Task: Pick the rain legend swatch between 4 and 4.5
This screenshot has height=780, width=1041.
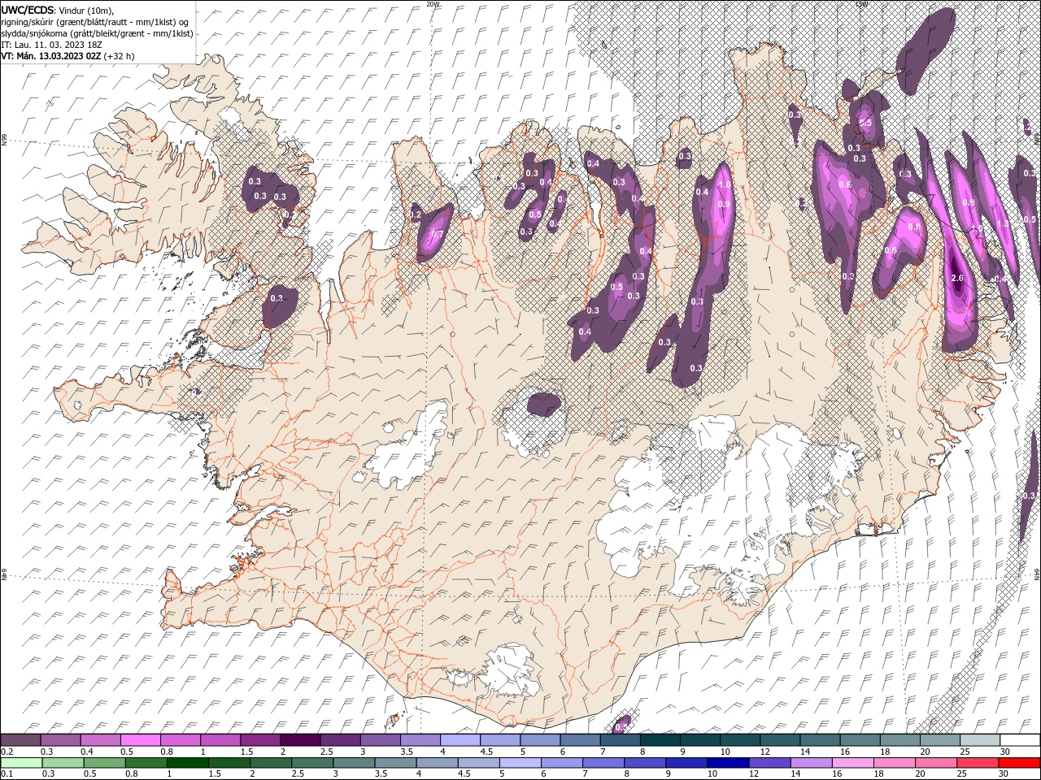Action: (x=437, y=763)
